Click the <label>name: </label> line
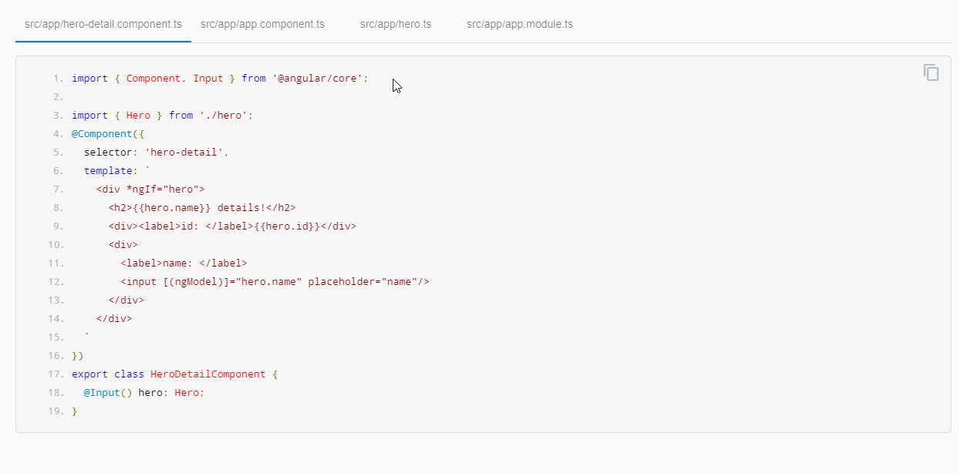This screenshot has height=473, width=959. pos(184,263)
